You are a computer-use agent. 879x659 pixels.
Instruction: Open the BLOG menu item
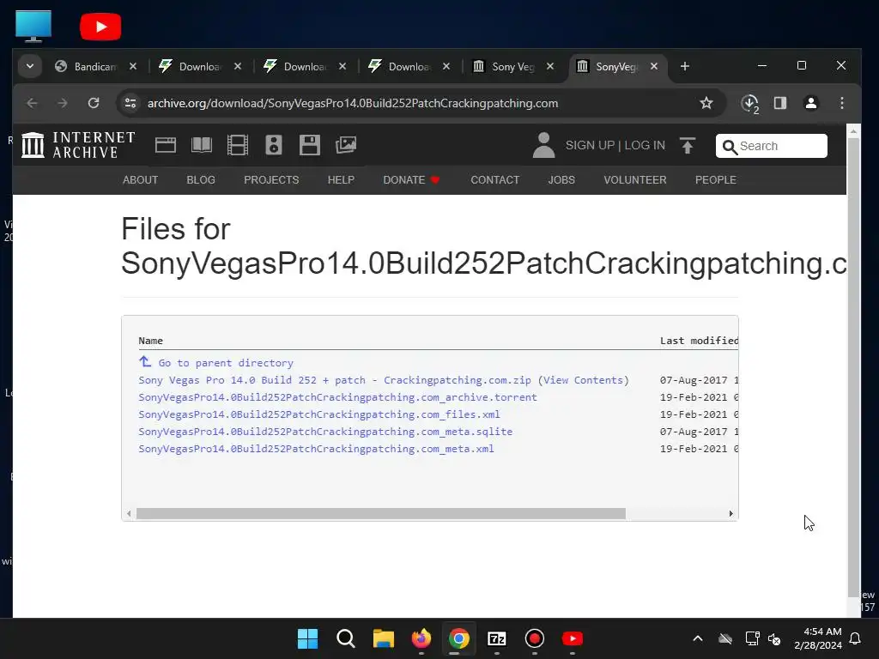201,180
